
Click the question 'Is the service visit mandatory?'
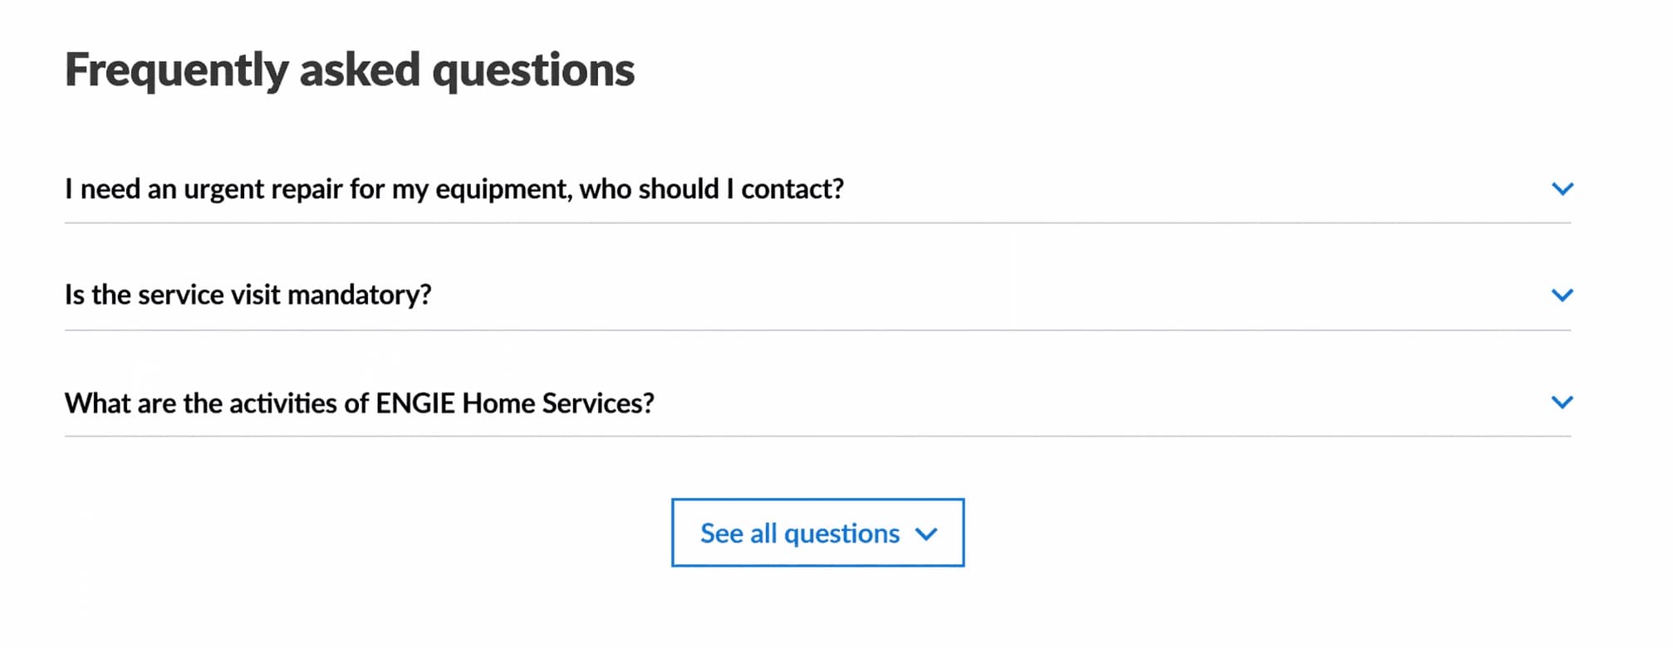(248, 295)
